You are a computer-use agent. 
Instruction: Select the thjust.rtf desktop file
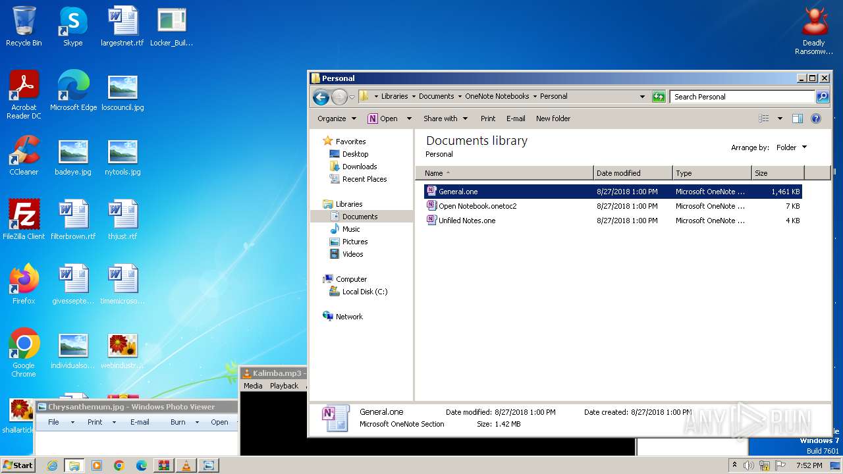point(122,220)
